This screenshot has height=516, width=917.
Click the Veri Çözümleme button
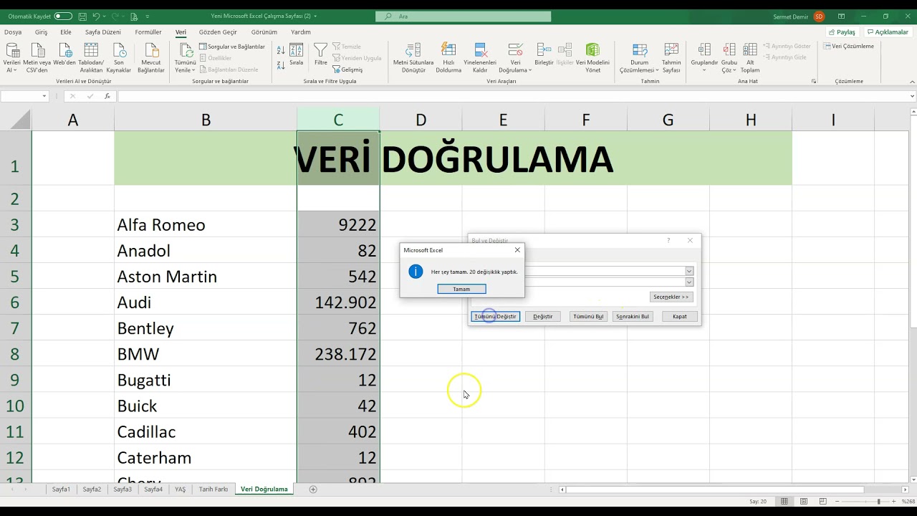coord(848,46)
